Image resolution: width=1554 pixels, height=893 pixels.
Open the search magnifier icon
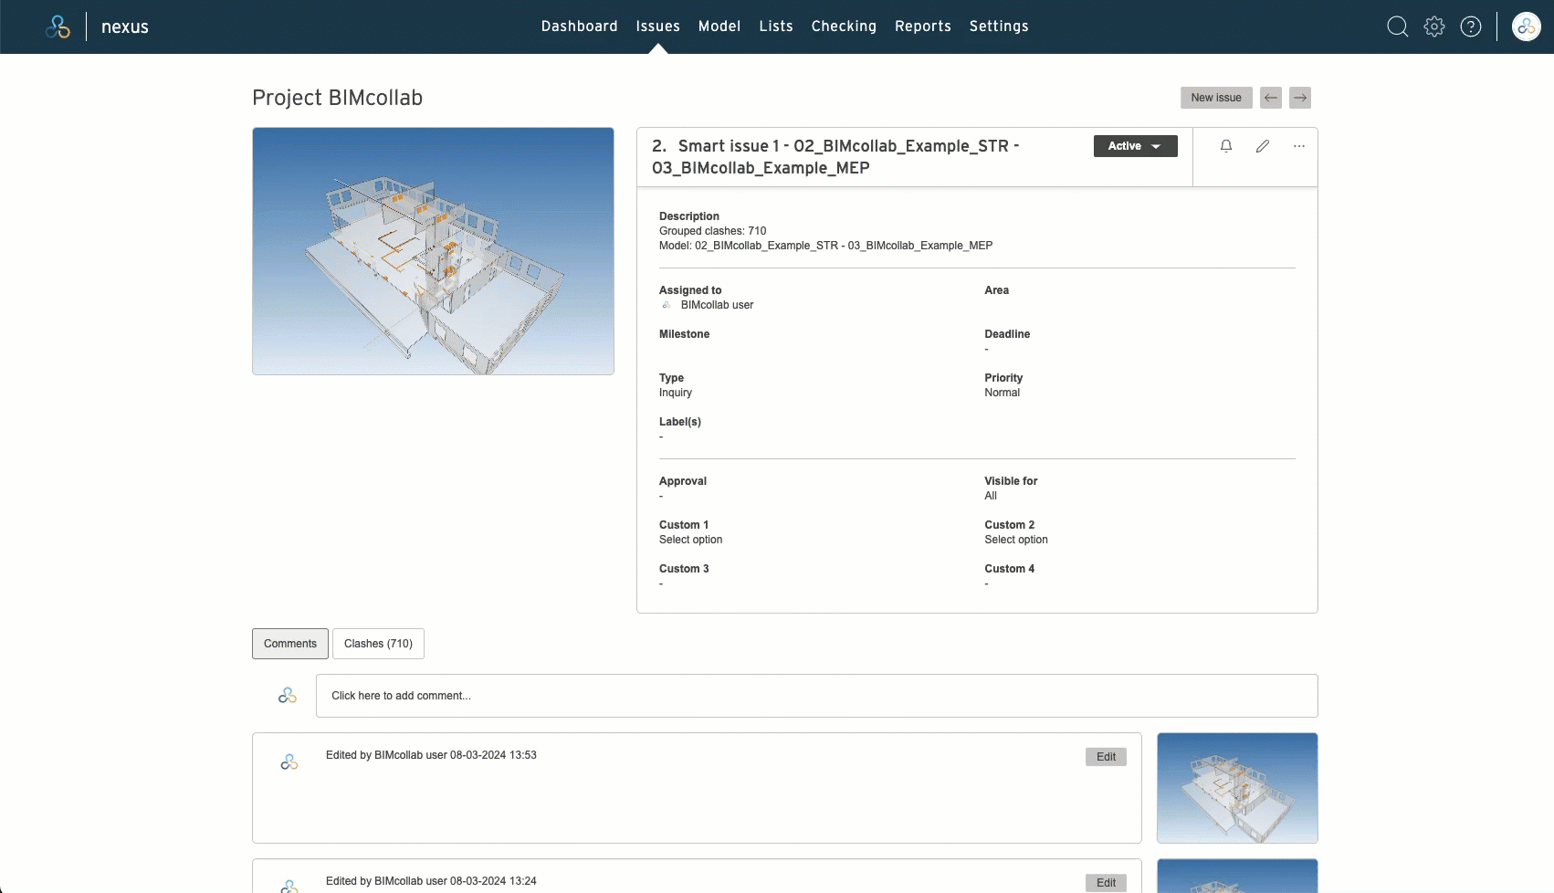[x=1397, y=26]
